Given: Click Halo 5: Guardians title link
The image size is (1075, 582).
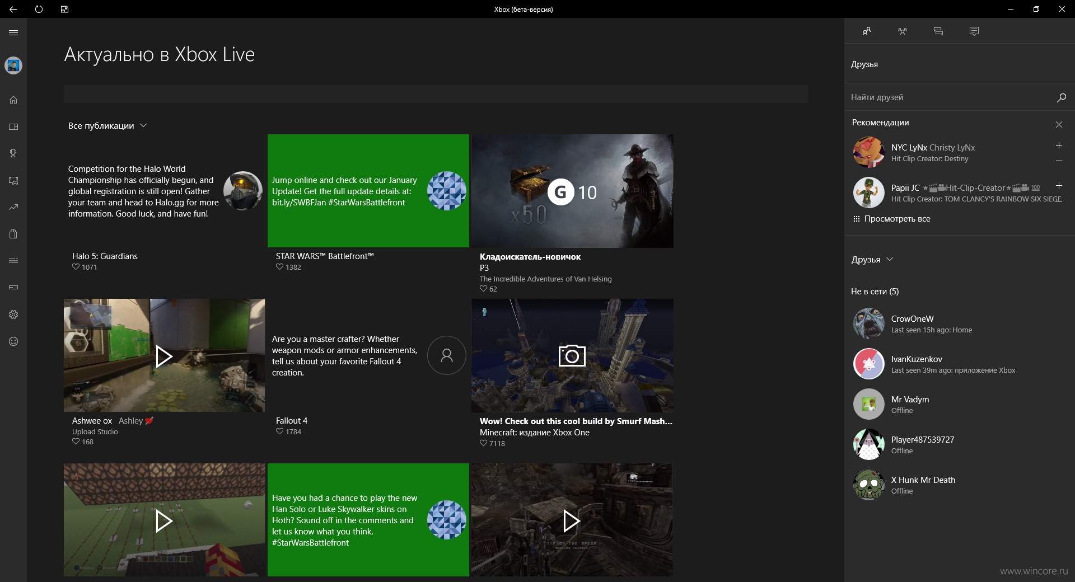Looking at the screenshot, I should point(105,256).
